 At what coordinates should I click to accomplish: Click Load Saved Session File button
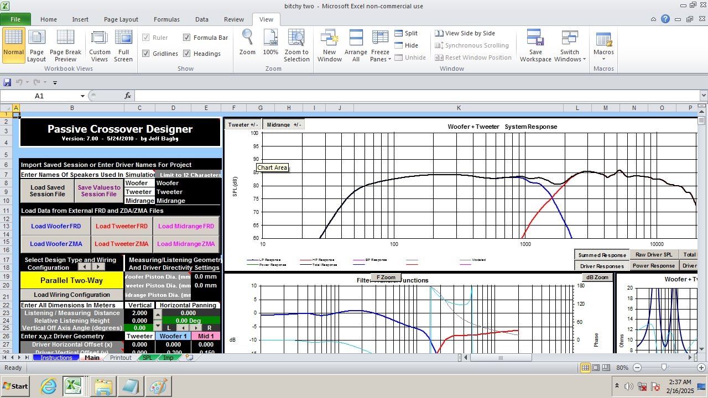pos(48,191)
